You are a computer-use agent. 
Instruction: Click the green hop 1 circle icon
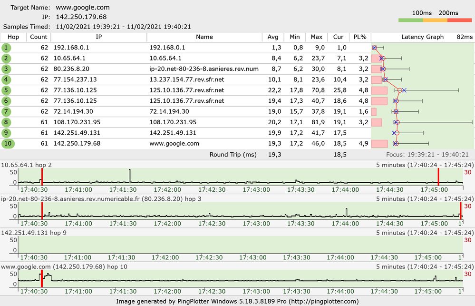tap(6, 48)
